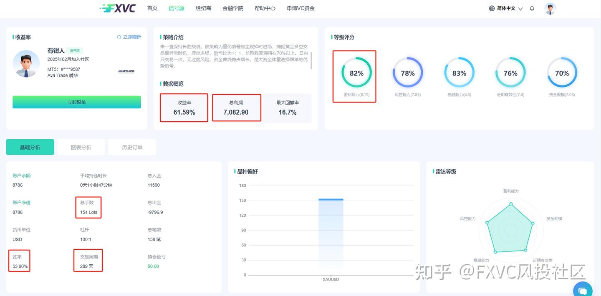Click the refresh icon beside 立即刷新
This screenshot has height=296, width=601.
tap(119, 37)
